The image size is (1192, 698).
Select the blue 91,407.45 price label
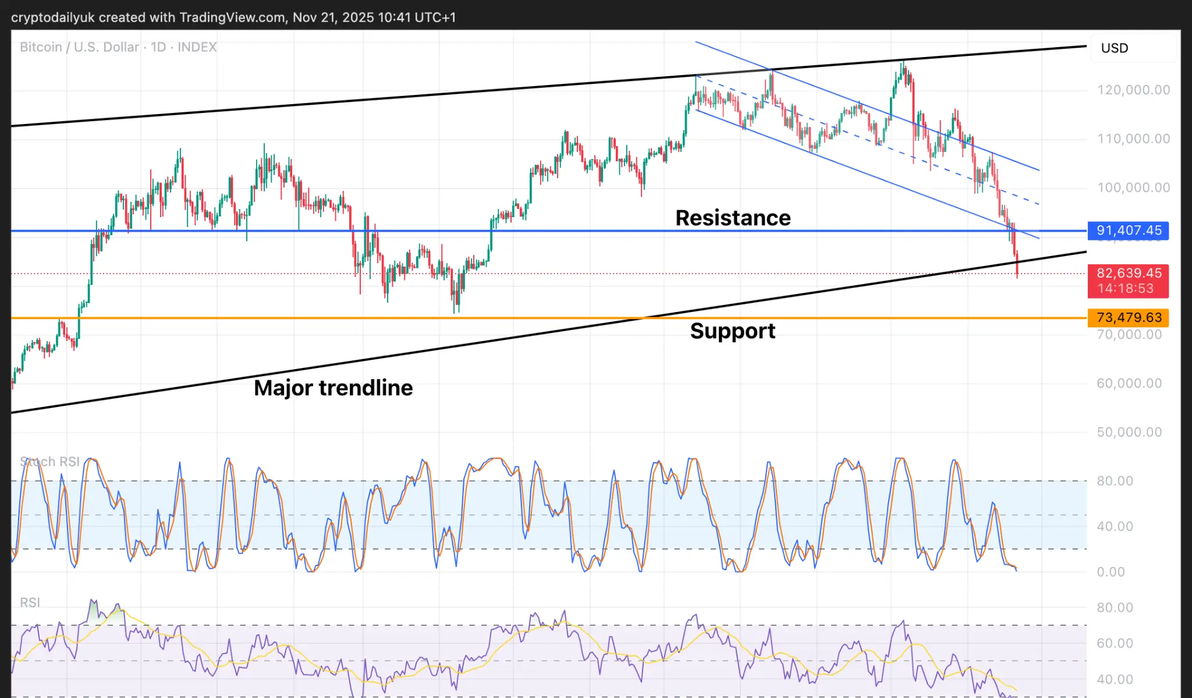click(1128, 231)
